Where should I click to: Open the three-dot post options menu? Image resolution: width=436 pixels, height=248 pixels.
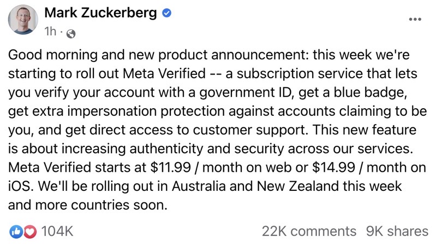click(415, 20)
